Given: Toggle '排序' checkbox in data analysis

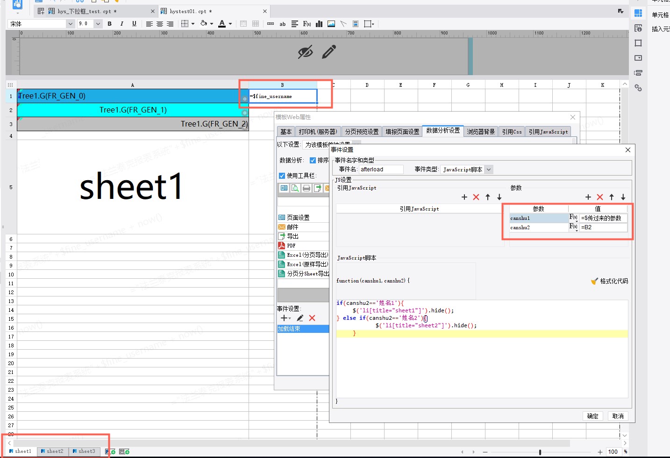Looking at the screenshot, I should click(x=313, y=160).
